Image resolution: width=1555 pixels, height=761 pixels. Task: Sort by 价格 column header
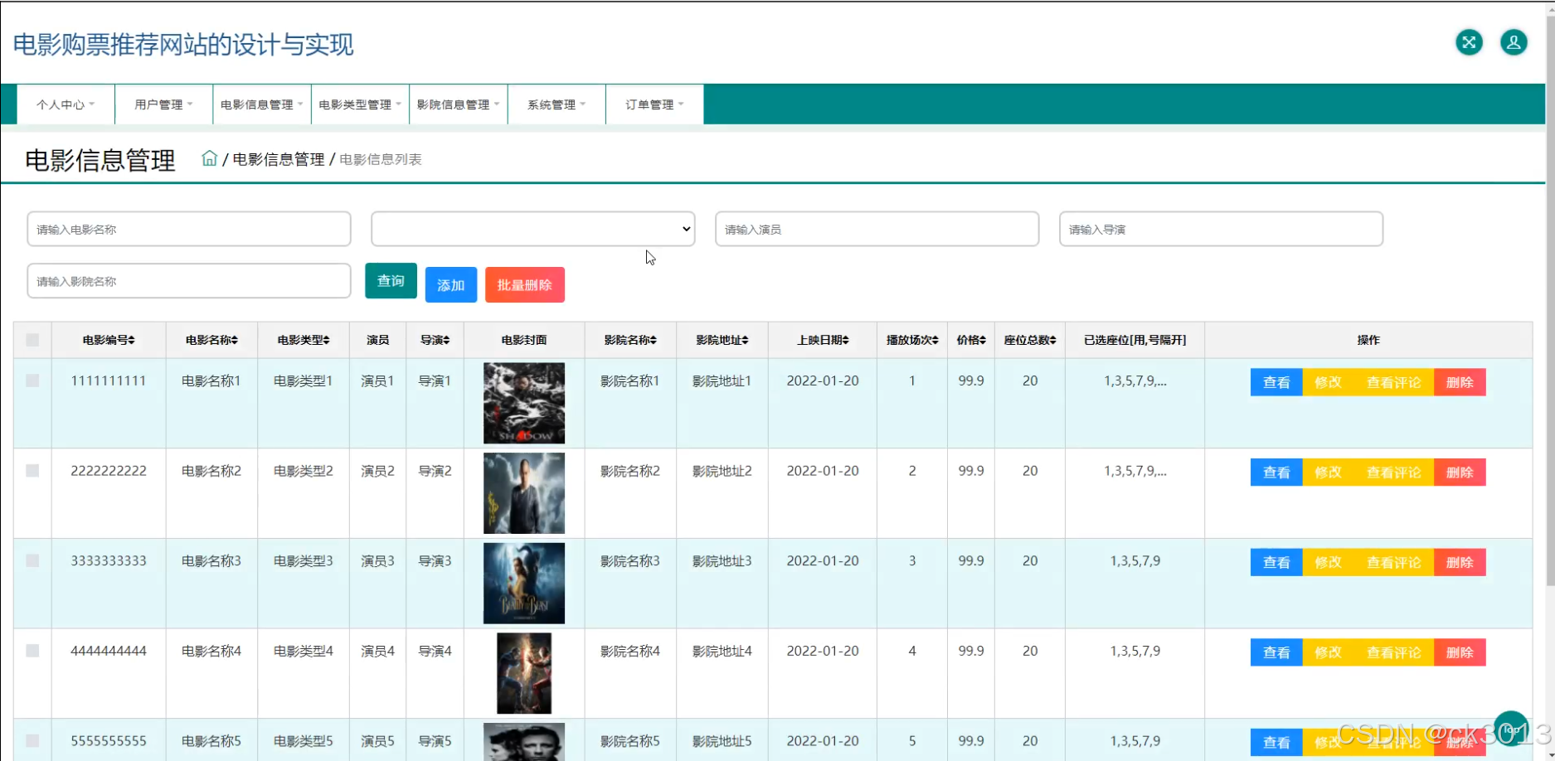[x=971, y=340]
